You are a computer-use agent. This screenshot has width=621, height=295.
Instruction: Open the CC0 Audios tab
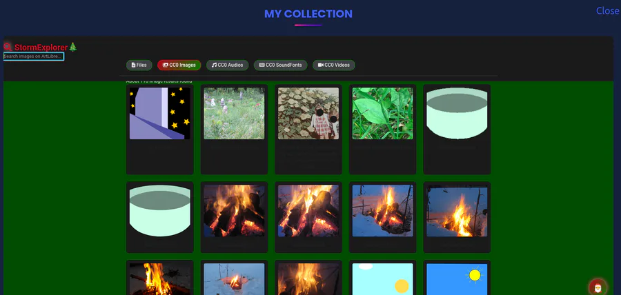pos(227,65)
